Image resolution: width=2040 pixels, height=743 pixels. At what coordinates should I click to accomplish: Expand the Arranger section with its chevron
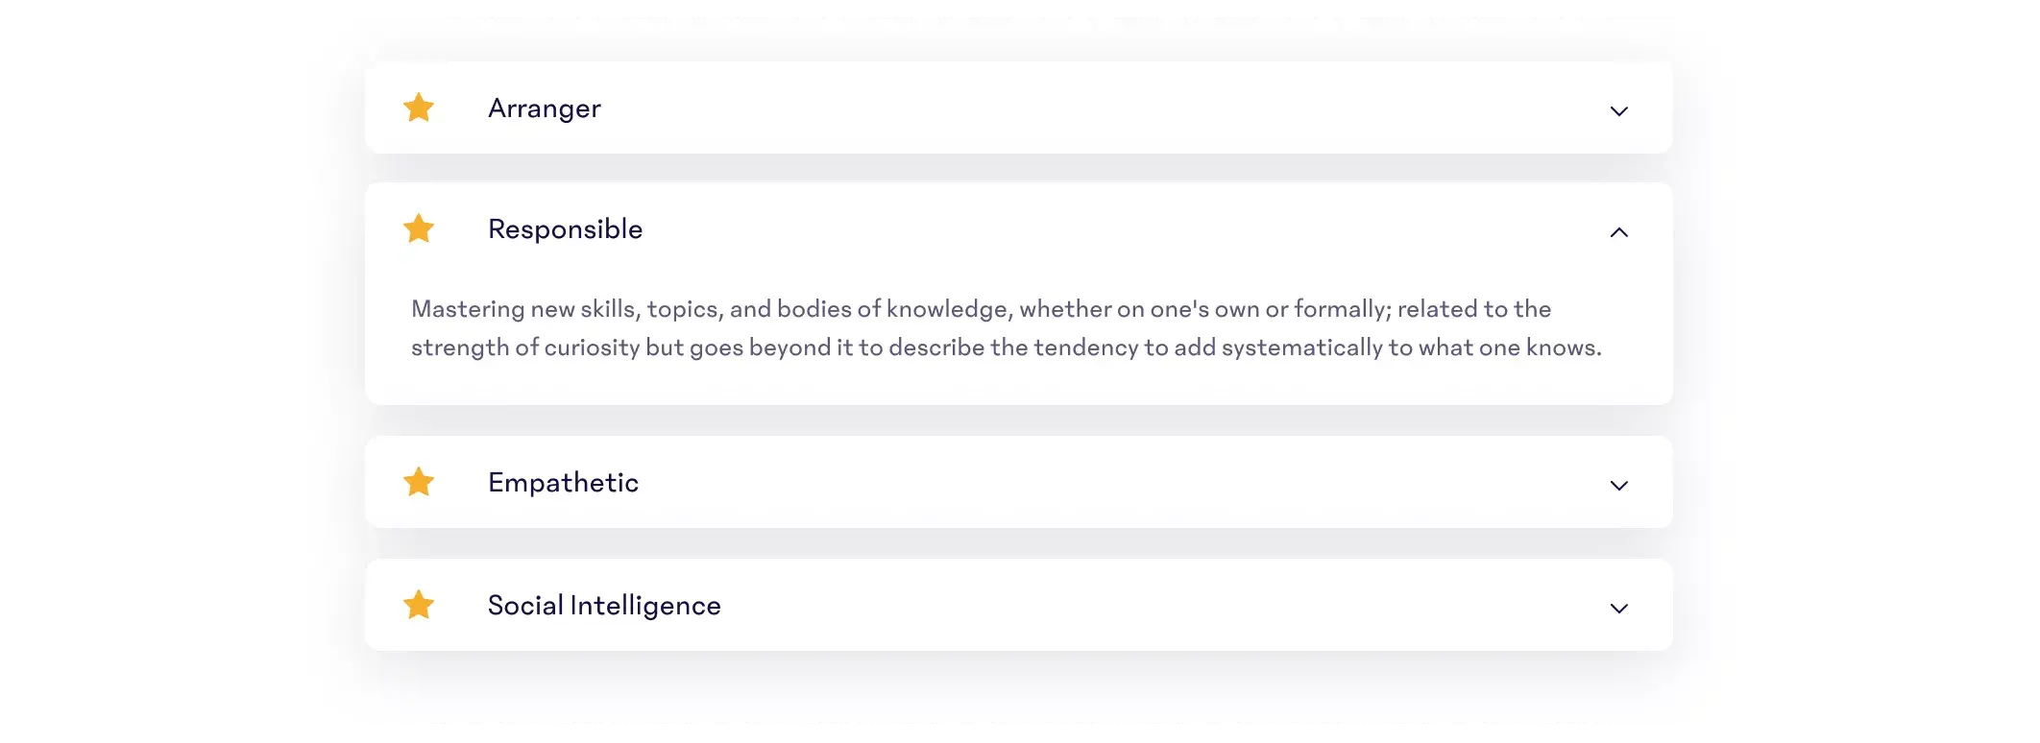click(1618, 110)
